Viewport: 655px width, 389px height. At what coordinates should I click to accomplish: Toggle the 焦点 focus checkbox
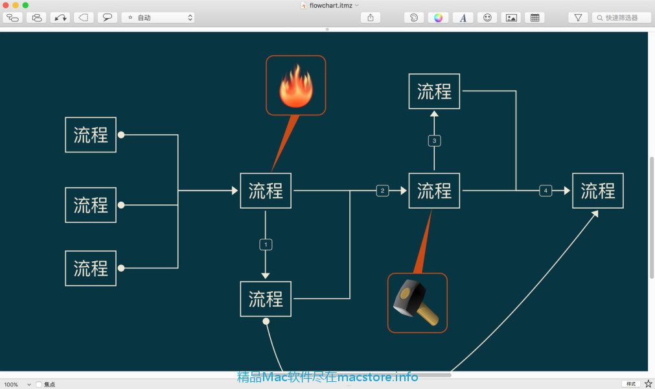(x=39, y=384)
